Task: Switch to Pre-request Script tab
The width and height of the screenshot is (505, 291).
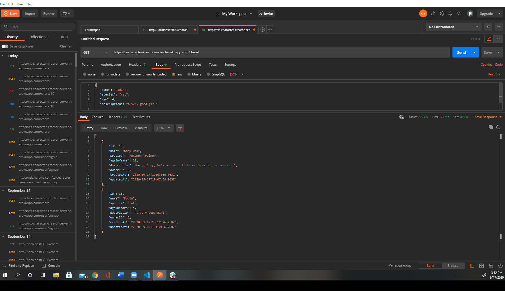Action: point(188,65)
